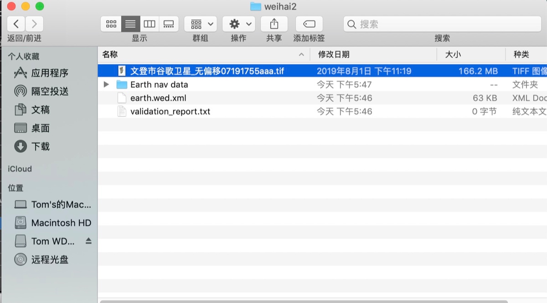Click the add tags button
The height and width of the screenshot is (303, 547).
pyautogui.click(x=309, y=24)
